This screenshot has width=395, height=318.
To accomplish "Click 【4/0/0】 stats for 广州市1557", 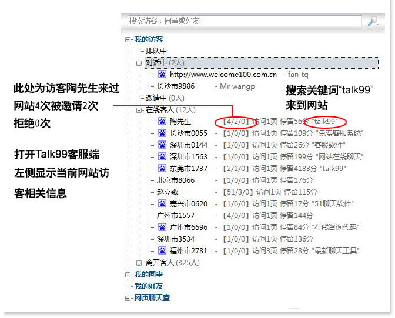I will tap(236, 216).
